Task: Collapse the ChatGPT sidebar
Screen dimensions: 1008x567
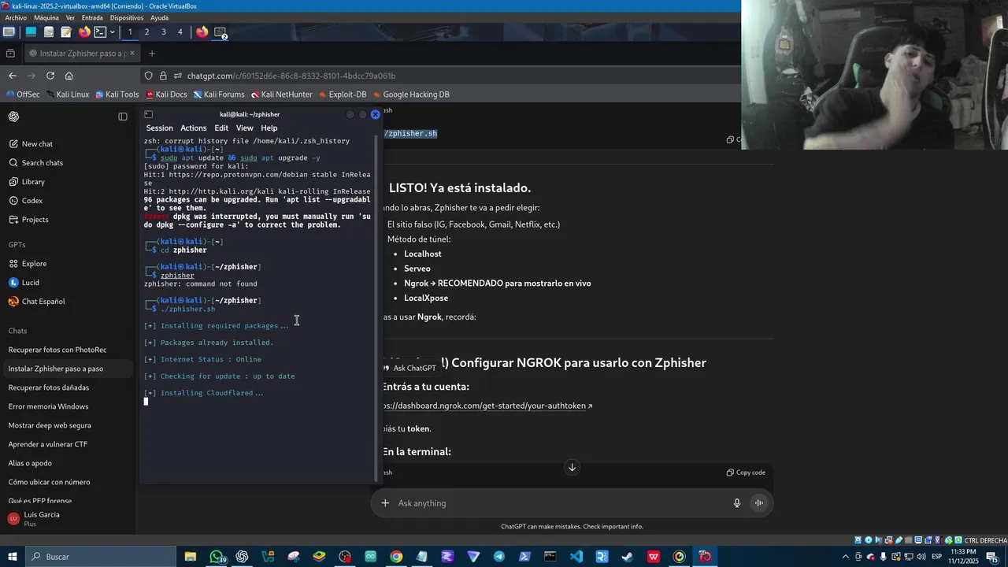Action: (x=123, y=117)
